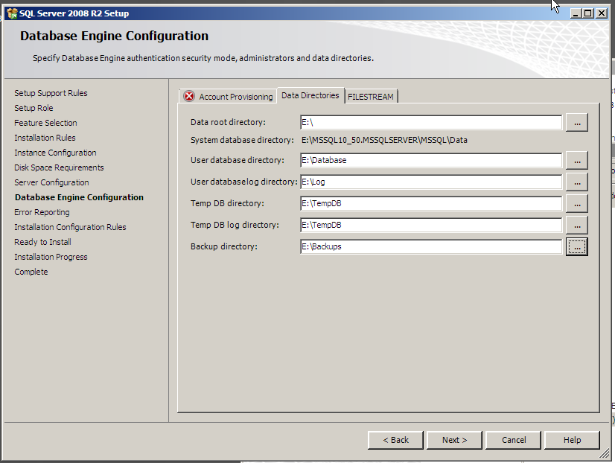The width and height of the screenshot is (615, 463).
Task: Select the Server Configuration step
Action: click(x=52, y=182)
